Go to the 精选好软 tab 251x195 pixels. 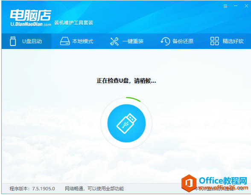point(227,41)
